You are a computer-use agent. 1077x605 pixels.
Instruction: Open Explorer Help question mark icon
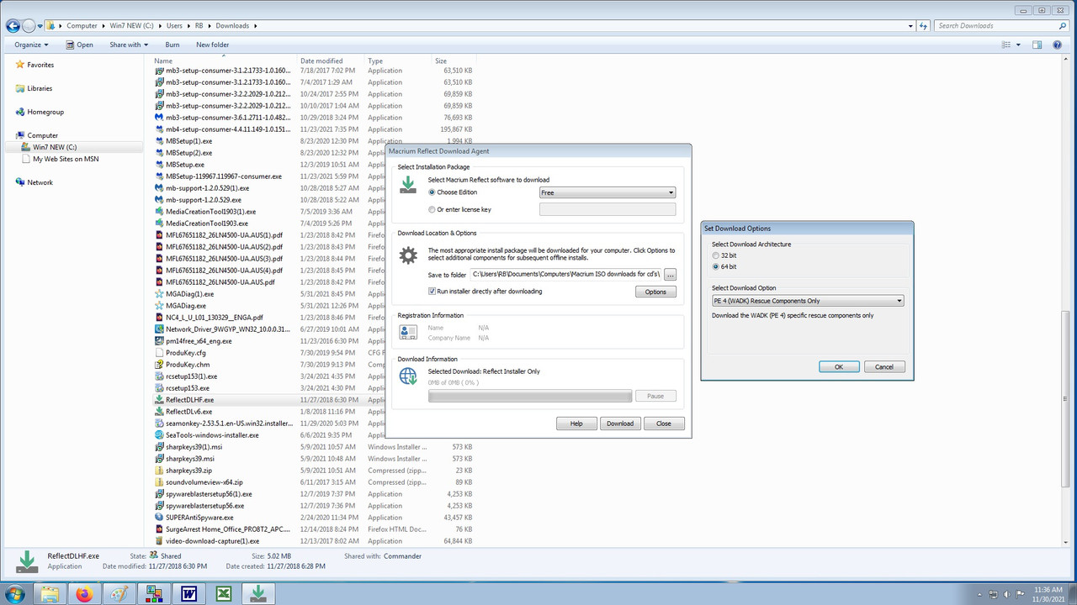(x=1058, y=45)
